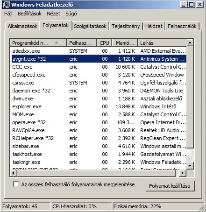The image size is (206, 212).
Task: Select the csrss.exe process
Action: point(99,83)
